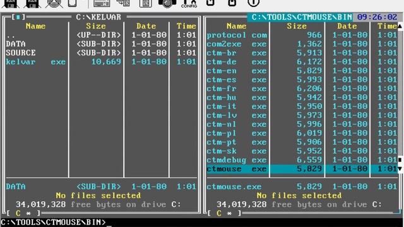The image size is (404, 227).
Task: Select com2exe exe file
Action: tap(302, 44)
